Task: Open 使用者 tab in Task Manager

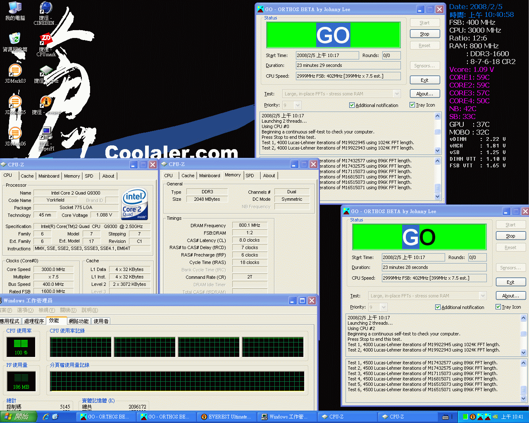Action: tap(101, 321)
